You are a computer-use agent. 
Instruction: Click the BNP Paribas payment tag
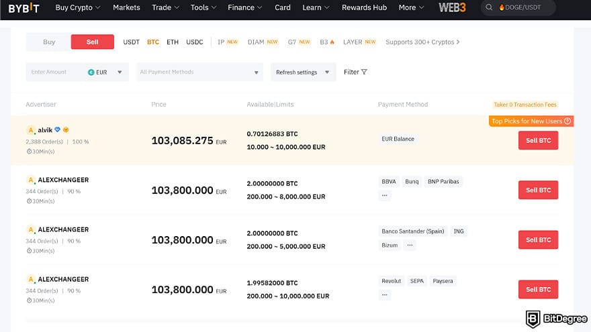[443, 182]
